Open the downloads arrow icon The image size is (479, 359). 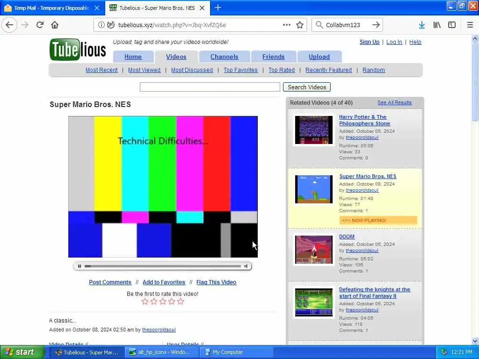[421, 25]
